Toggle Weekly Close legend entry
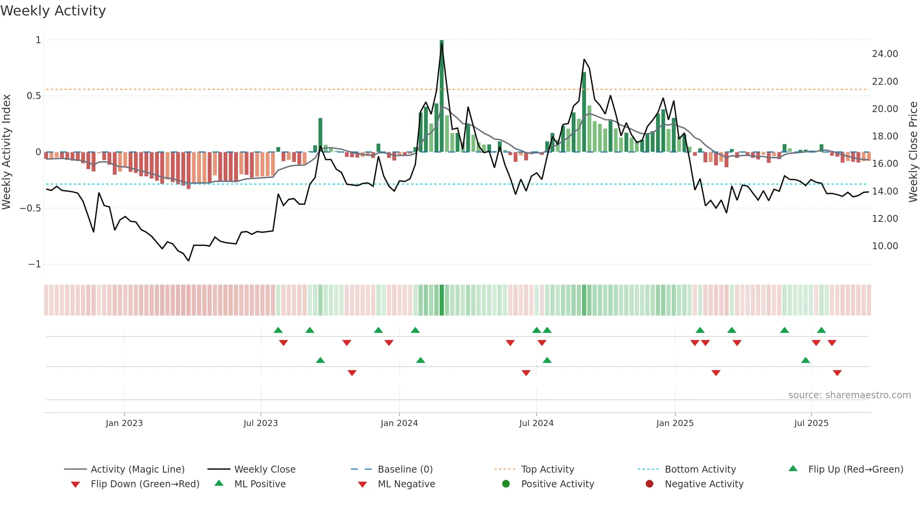Viewport: 924px width, 520px height. click(251, 469)
